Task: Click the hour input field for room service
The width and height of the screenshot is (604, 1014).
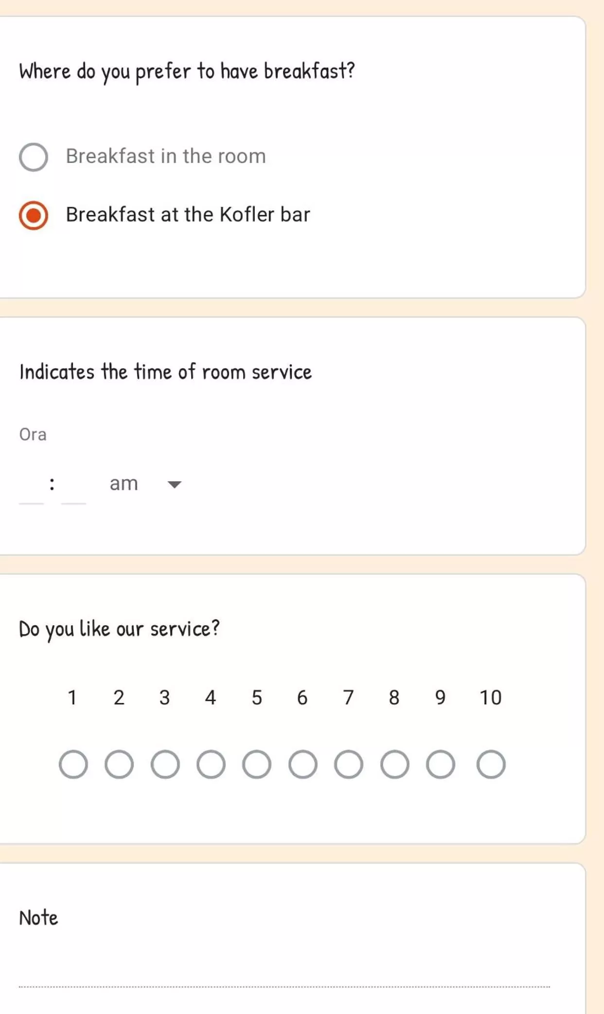Action: 31,489
